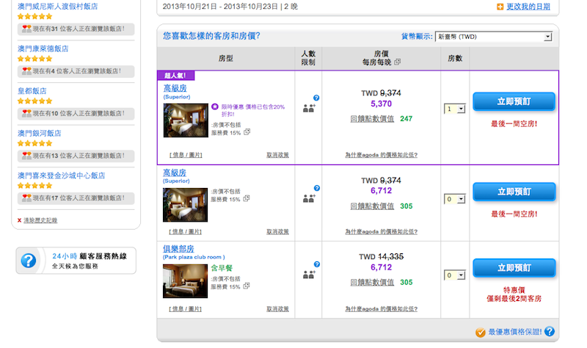587x348 pixels.
Task: Click viewers icon in 現在有4位客人 bar
Action: pos(26,70)
